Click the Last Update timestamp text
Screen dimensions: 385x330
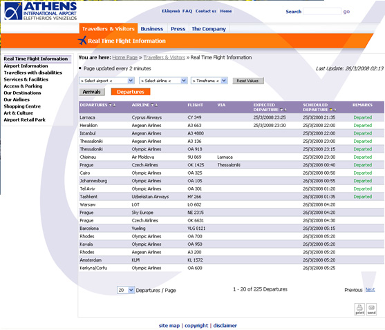350,68
